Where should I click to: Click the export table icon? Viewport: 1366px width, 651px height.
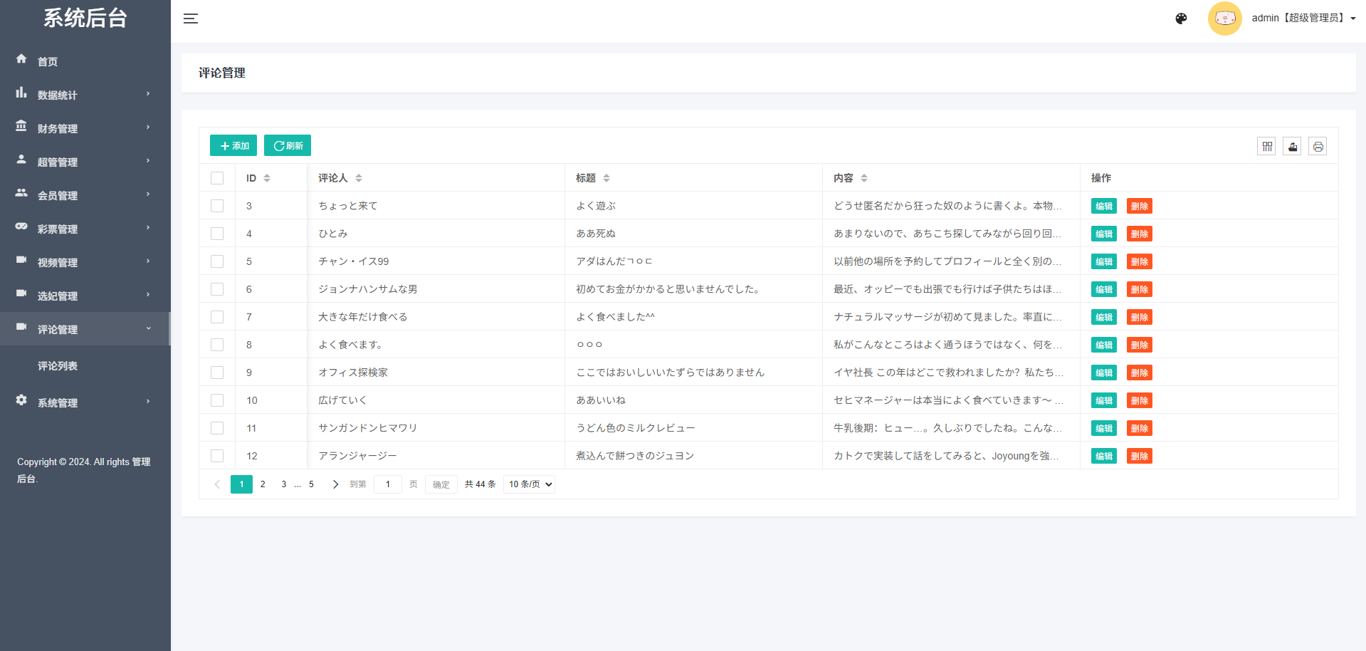tap(1292, 147)
